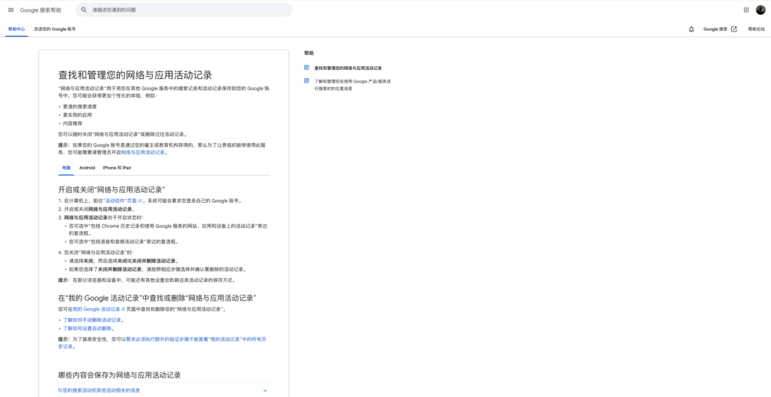771x397 pixels.
Task: Open sidebar article 查找和管理您的网络与应用活动记录
Action: [348, 68]
